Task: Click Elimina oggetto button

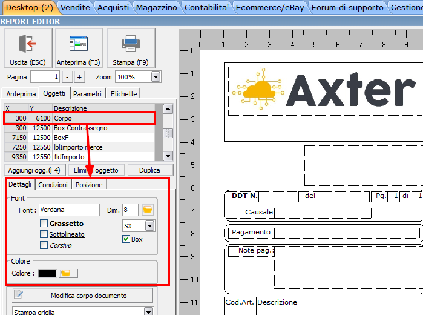Action: tap(96, 170)
